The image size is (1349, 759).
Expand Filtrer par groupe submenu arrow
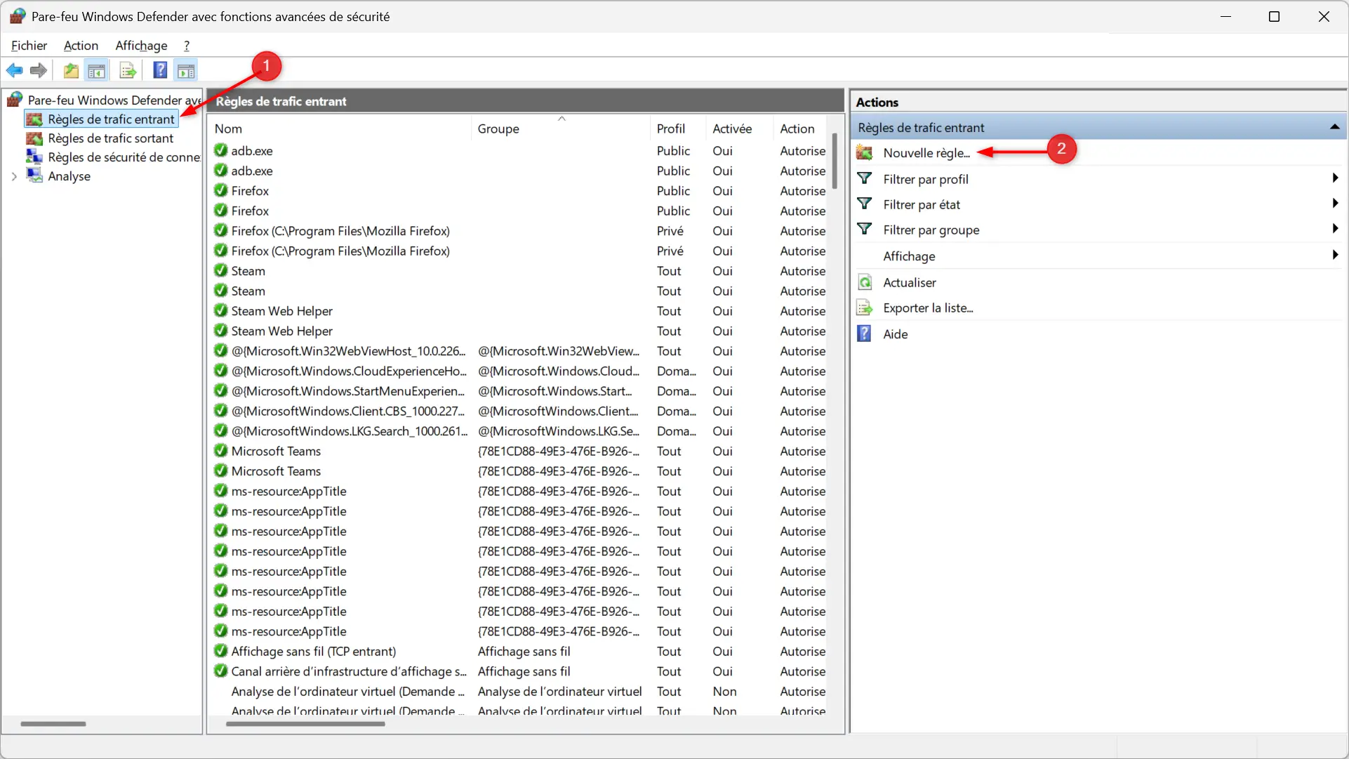coord(1334,229)
